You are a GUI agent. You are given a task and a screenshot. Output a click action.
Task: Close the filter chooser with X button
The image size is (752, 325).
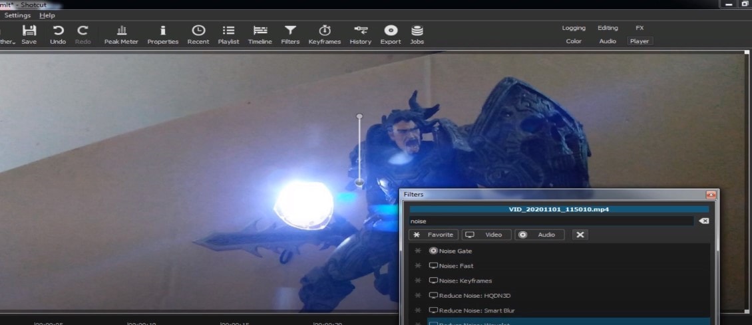(580, 235)
